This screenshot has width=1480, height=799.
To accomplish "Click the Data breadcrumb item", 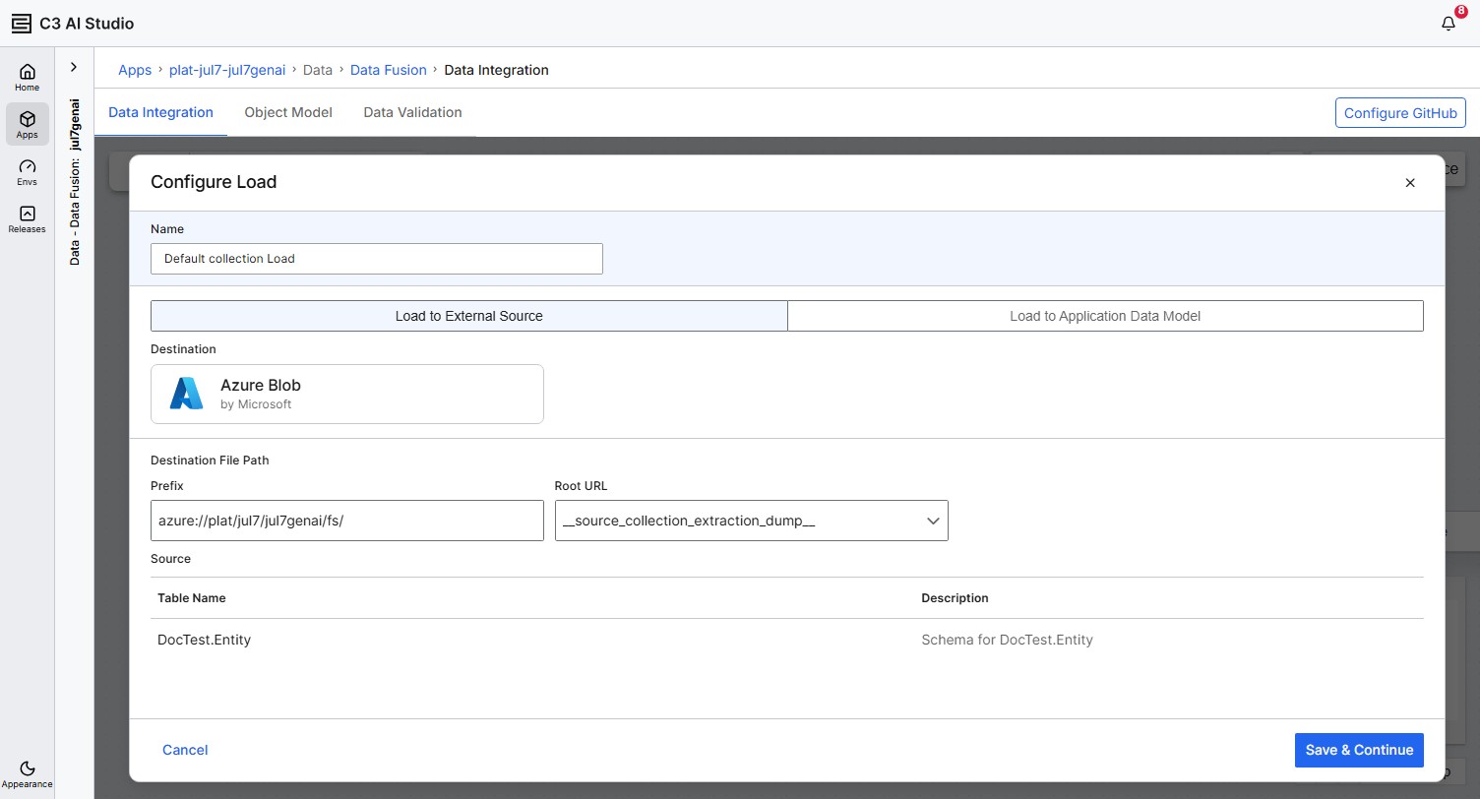I will (318, 70).
